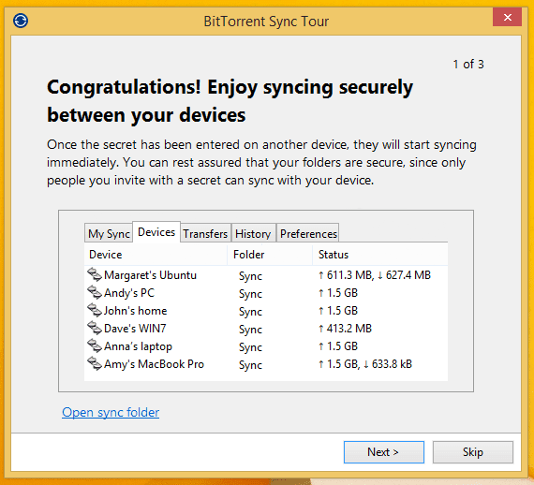Switch to the My Sync tab
534x485 pixels.
pyautogui.click(x=109, y=233)
